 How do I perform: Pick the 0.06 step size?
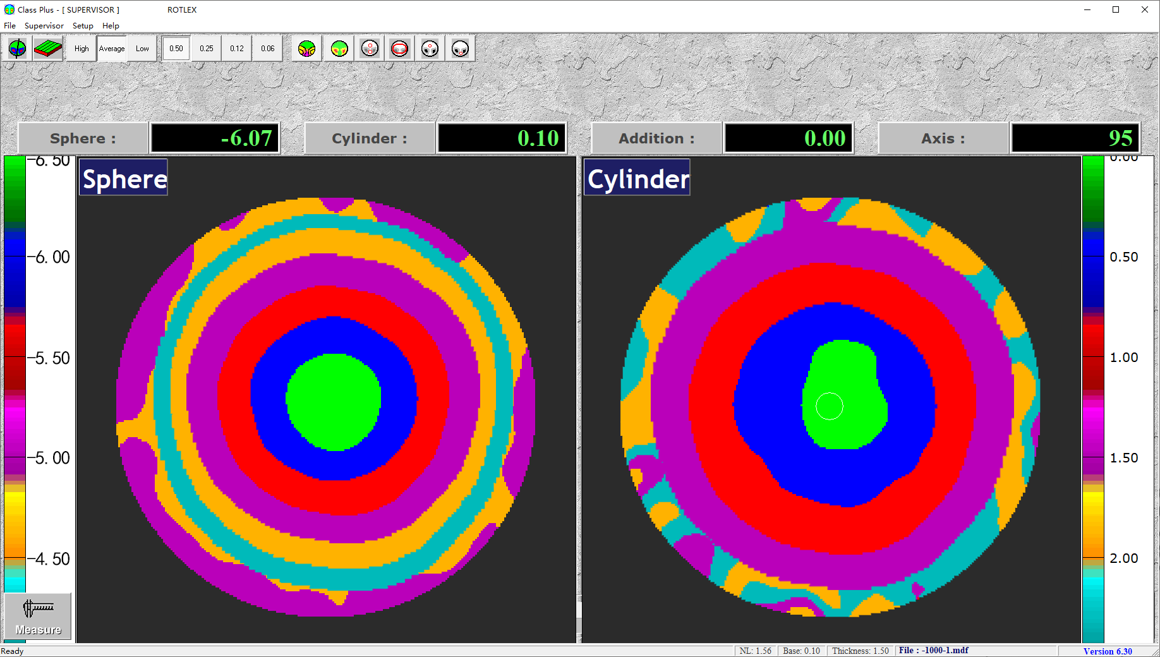pyautogui.click(x=268, y=49)
